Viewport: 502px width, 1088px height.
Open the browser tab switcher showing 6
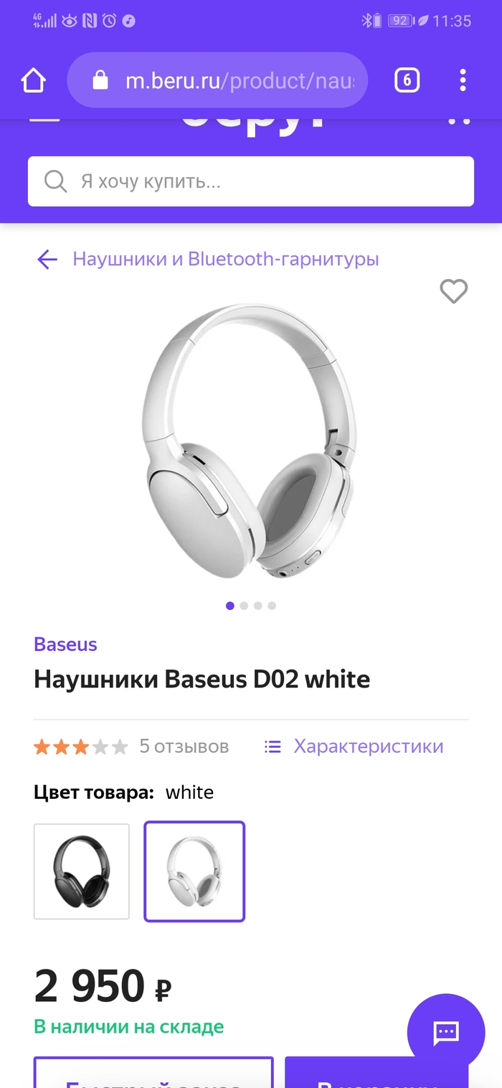click(x=407, y=80)
